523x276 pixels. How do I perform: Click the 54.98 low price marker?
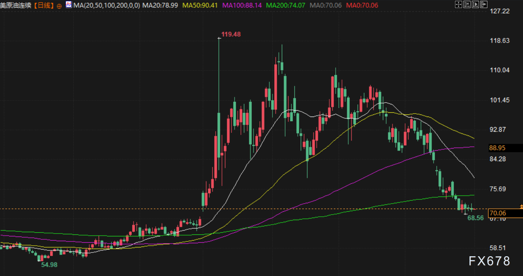click(49, 265)
